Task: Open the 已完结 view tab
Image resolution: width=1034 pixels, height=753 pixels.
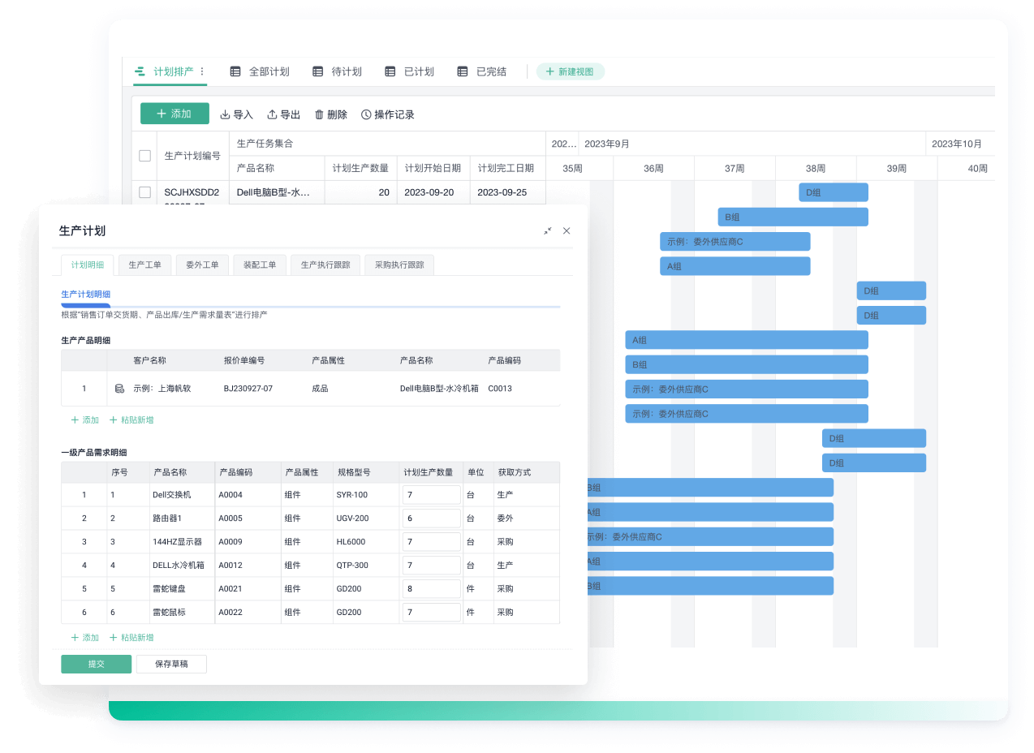Action: point(482,71)
